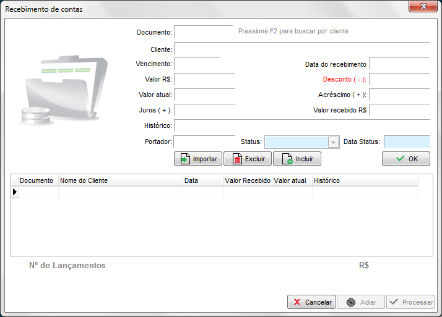Viewport: 442px width, 317px height.
Task: Click the Incluir button
Action: coord(297,159)
